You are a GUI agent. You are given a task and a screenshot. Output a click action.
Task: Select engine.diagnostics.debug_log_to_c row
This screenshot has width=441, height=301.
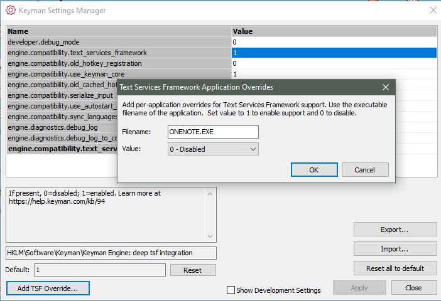tap(62, 138)
